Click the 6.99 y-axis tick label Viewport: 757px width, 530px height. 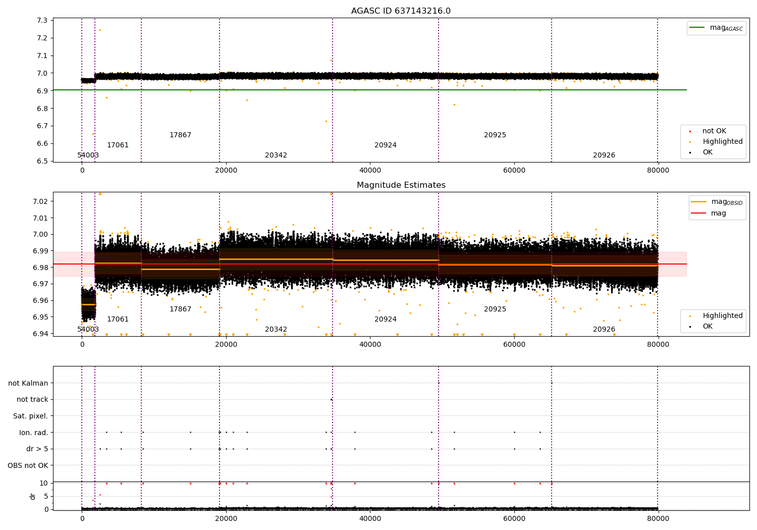[41, 251]
